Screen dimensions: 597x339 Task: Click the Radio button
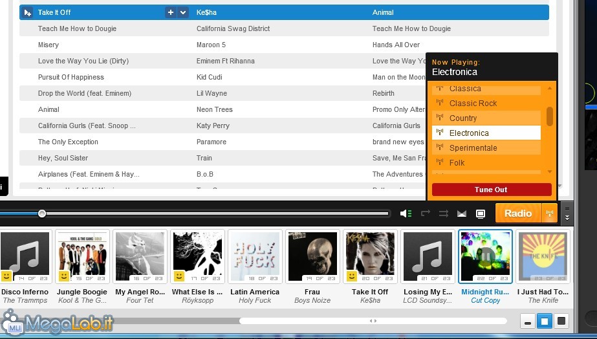(518, 213)
